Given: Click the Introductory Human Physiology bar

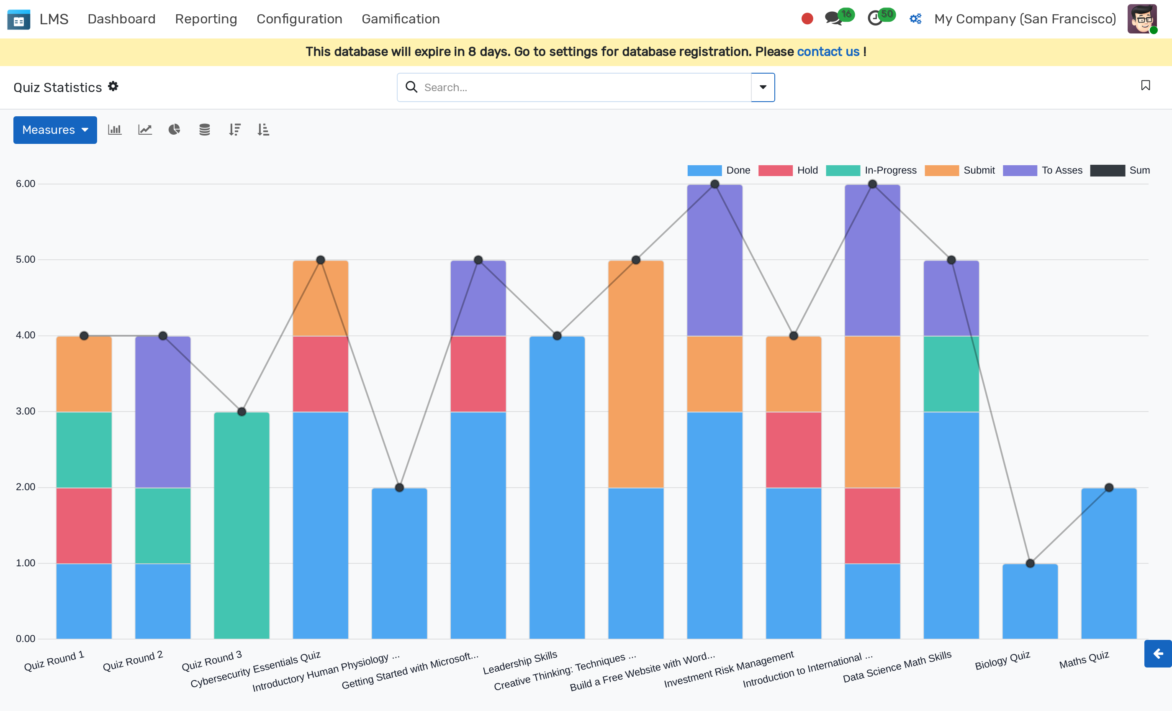Looking at the screenshot, I should (x=400, y=563).
